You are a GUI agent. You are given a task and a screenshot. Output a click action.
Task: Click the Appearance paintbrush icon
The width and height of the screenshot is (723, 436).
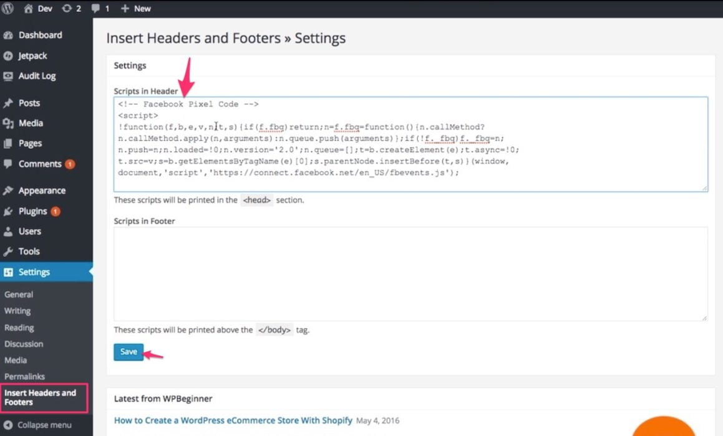8,191
